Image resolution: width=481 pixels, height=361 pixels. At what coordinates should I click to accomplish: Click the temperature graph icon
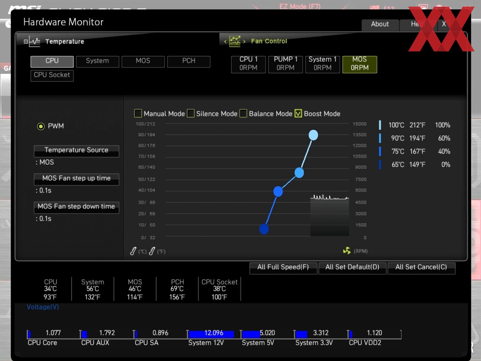pyautogui.click(x=35, y=41)
